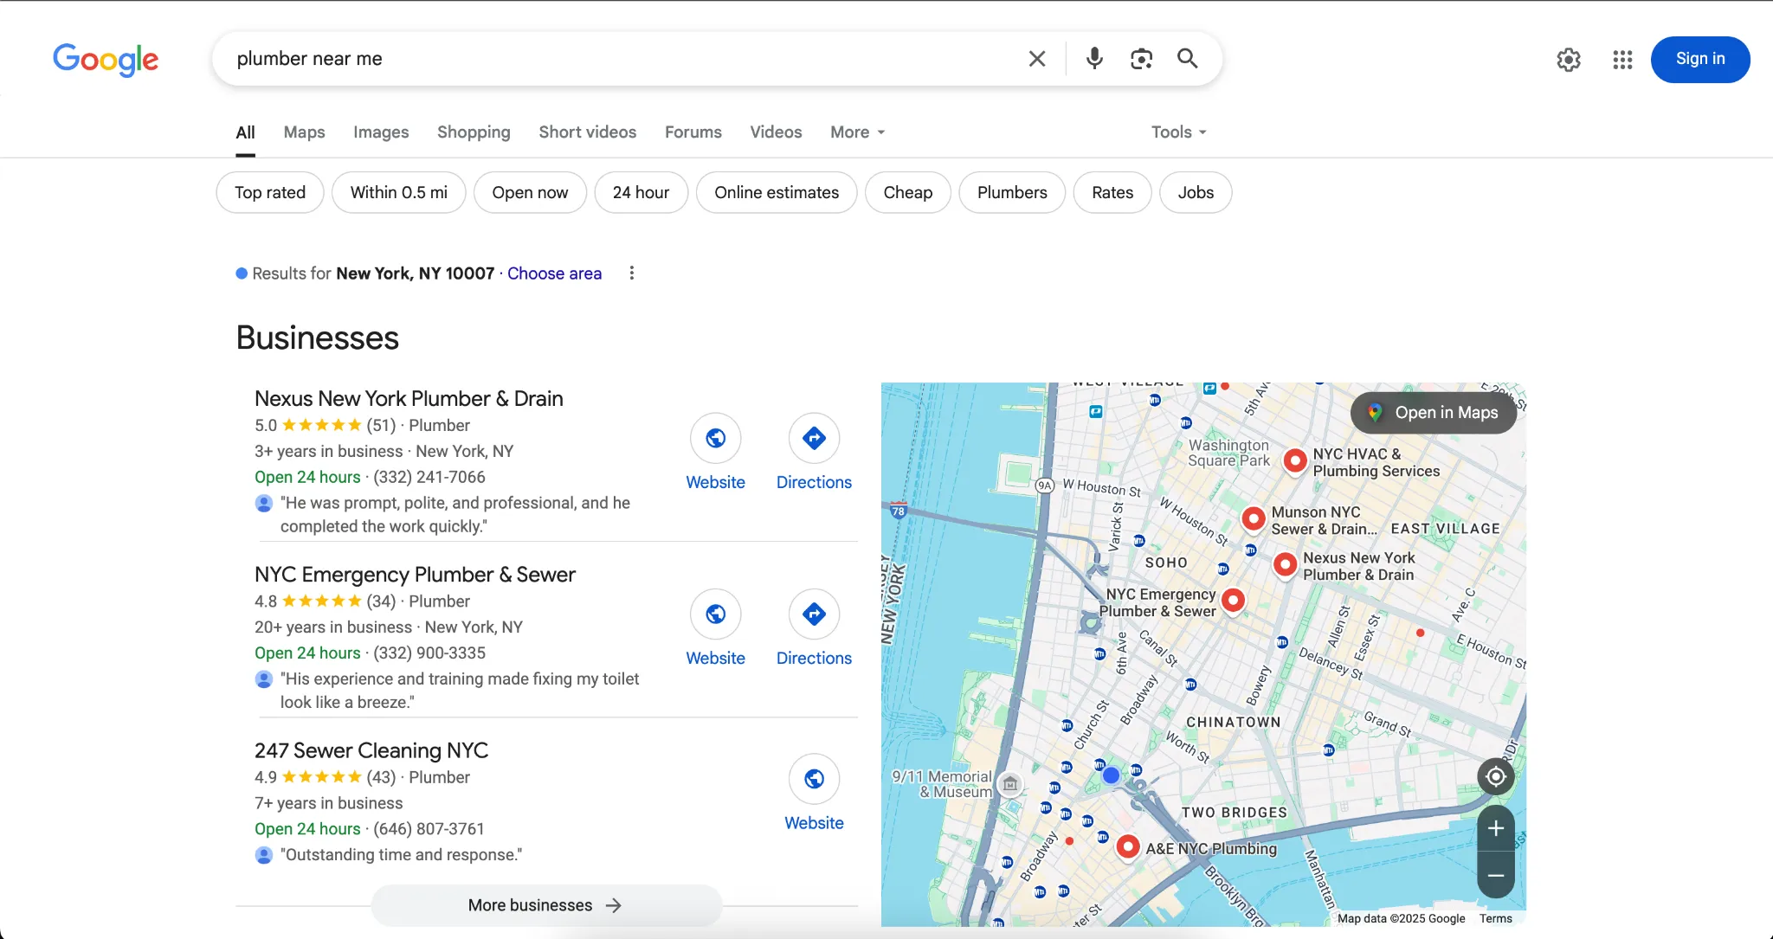Image resolution: width=1773 pixels, height=939 pixels.
Task: Get directions to Nexus New York Plumber
Action: (x=814, y=438)
